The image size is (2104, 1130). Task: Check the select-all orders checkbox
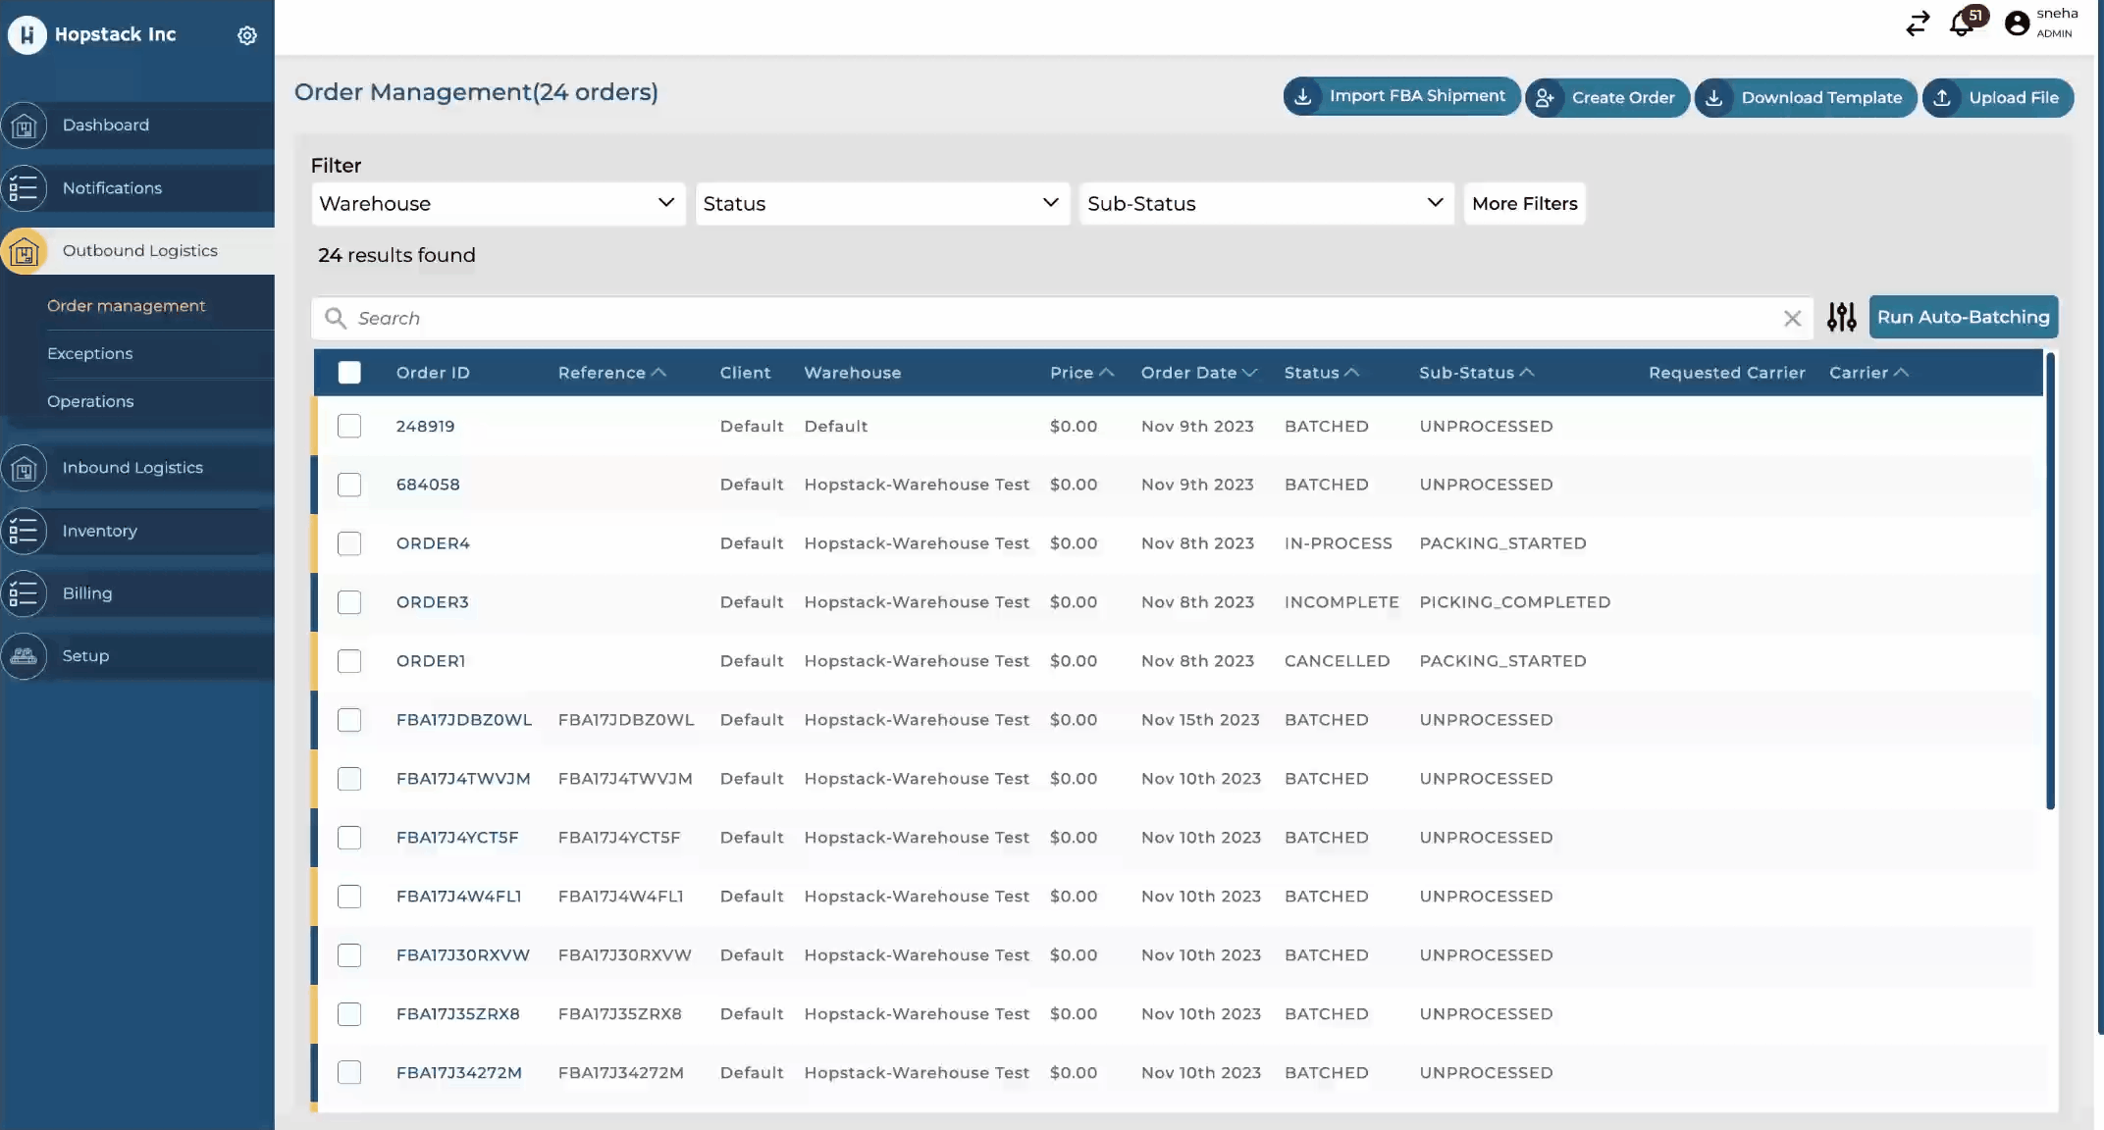tap(349, 373)
